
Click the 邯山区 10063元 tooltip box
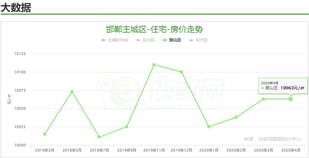283,86
